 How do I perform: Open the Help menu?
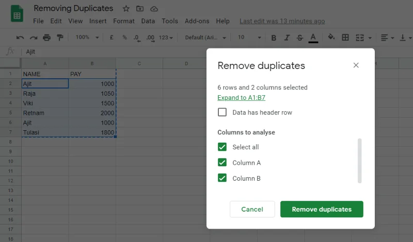tap(223, 21)
